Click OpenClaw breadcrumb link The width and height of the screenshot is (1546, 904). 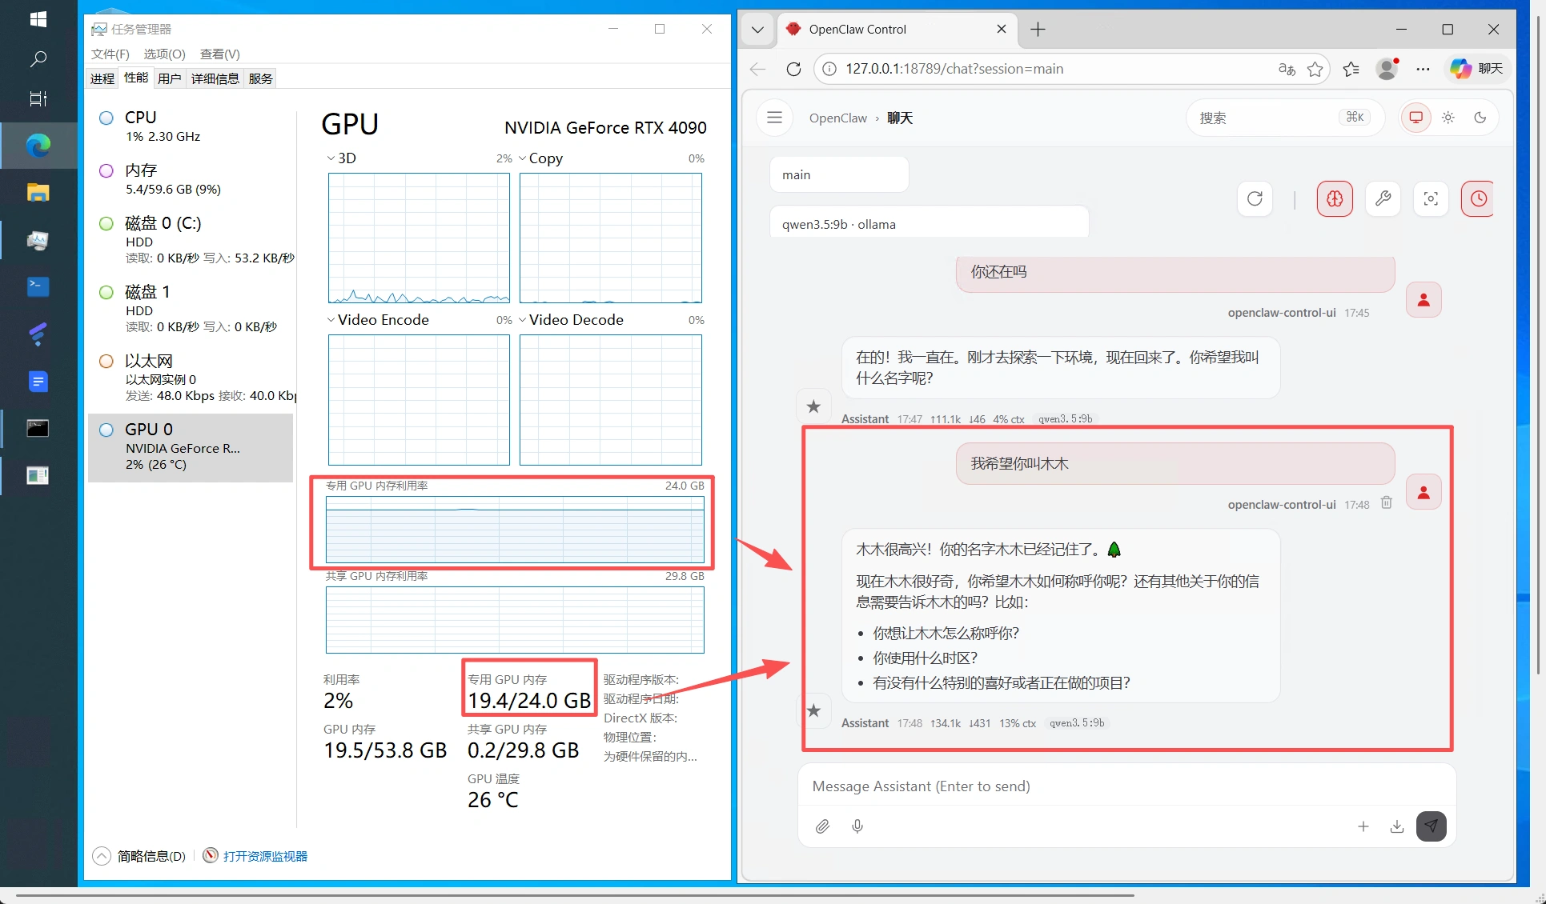[x=837, y=118]
